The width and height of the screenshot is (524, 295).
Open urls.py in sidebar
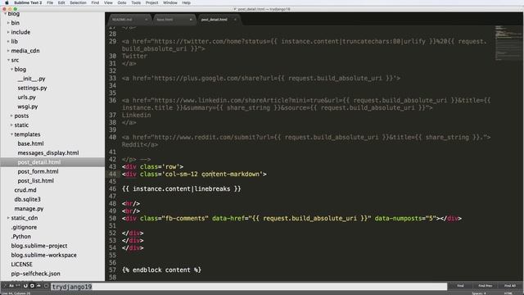pos(27,98)
